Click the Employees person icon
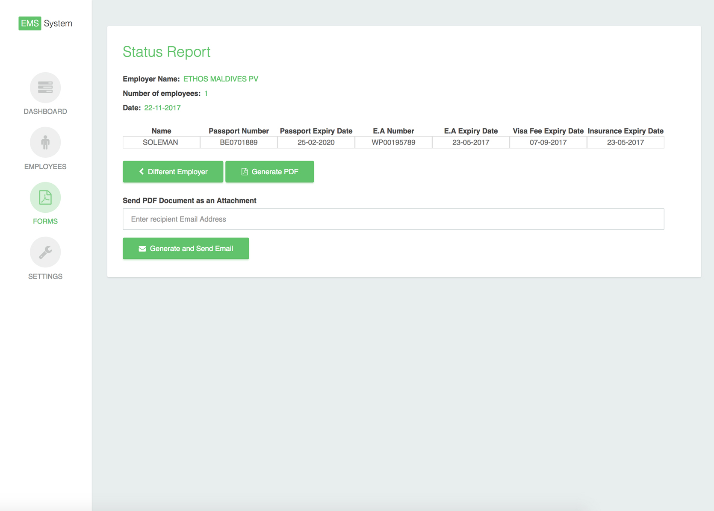Image resolution: width=714 pixels, height=511 pixels. click(45, 142)
